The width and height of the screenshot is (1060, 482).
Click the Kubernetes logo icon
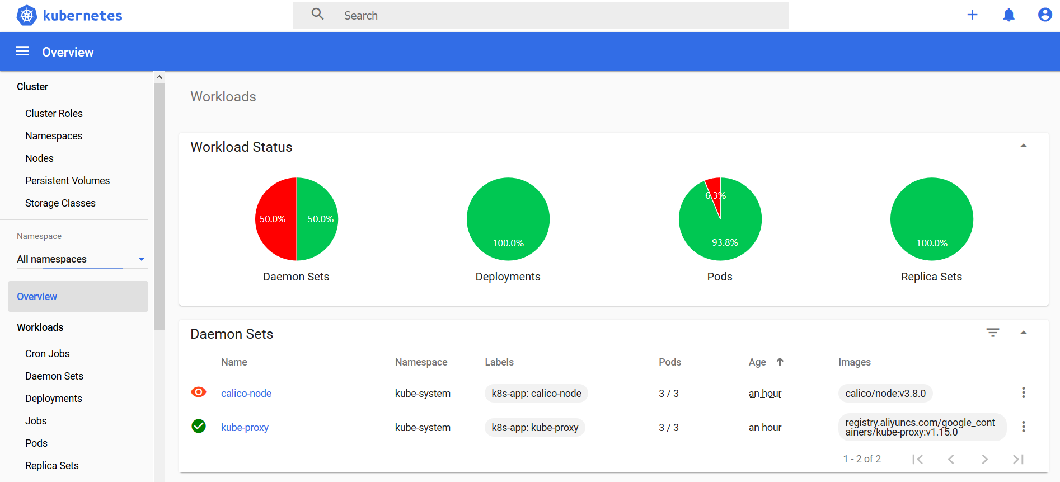[x=27, y=15]
